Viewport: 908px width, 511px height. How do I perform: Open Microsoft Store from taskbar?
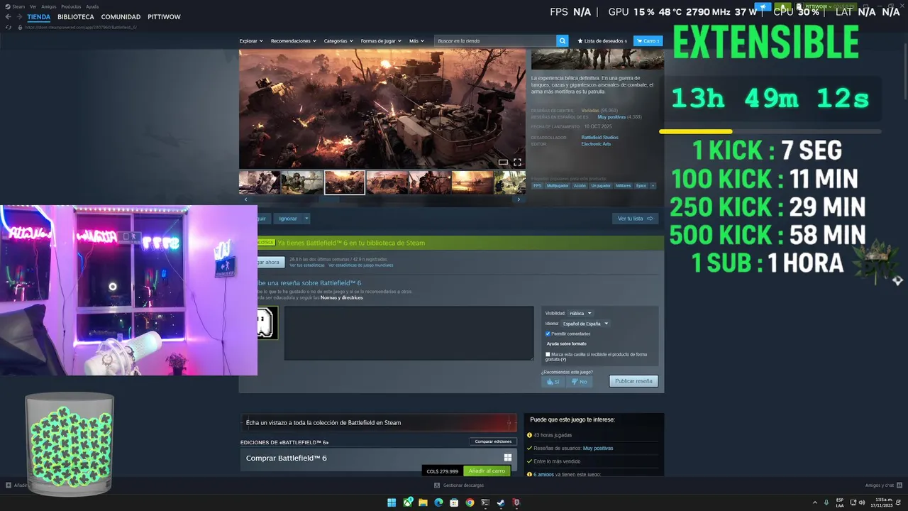(454, 502)
